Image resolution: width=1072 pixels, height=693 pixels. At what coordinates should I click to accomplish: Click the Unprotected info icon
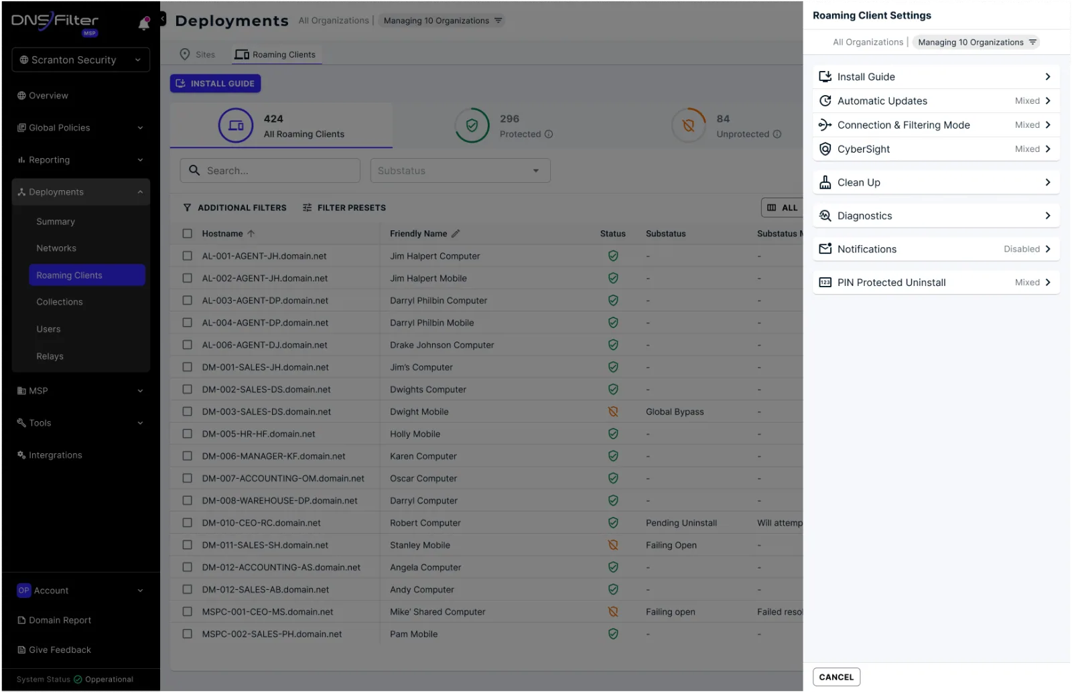coord(777,135)
